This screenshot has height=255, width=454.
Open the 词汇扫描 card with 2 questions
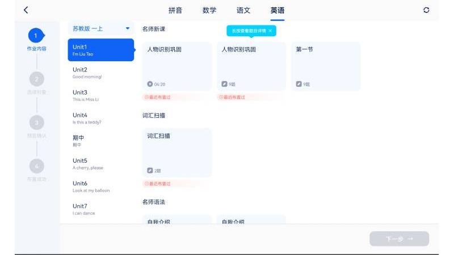[x=176, y=152]
